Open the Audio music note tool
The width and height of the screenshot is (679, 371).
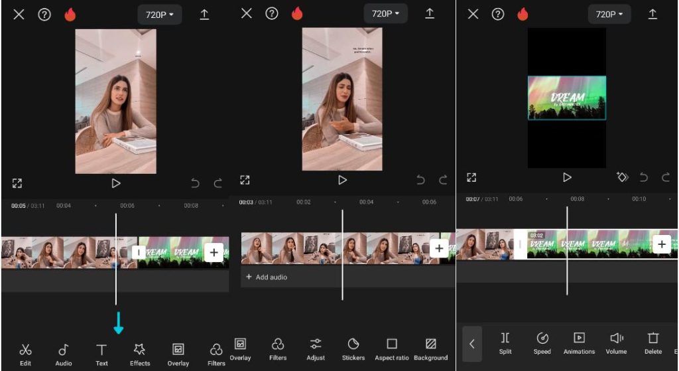pyautogui.click(x=63, y=355)
